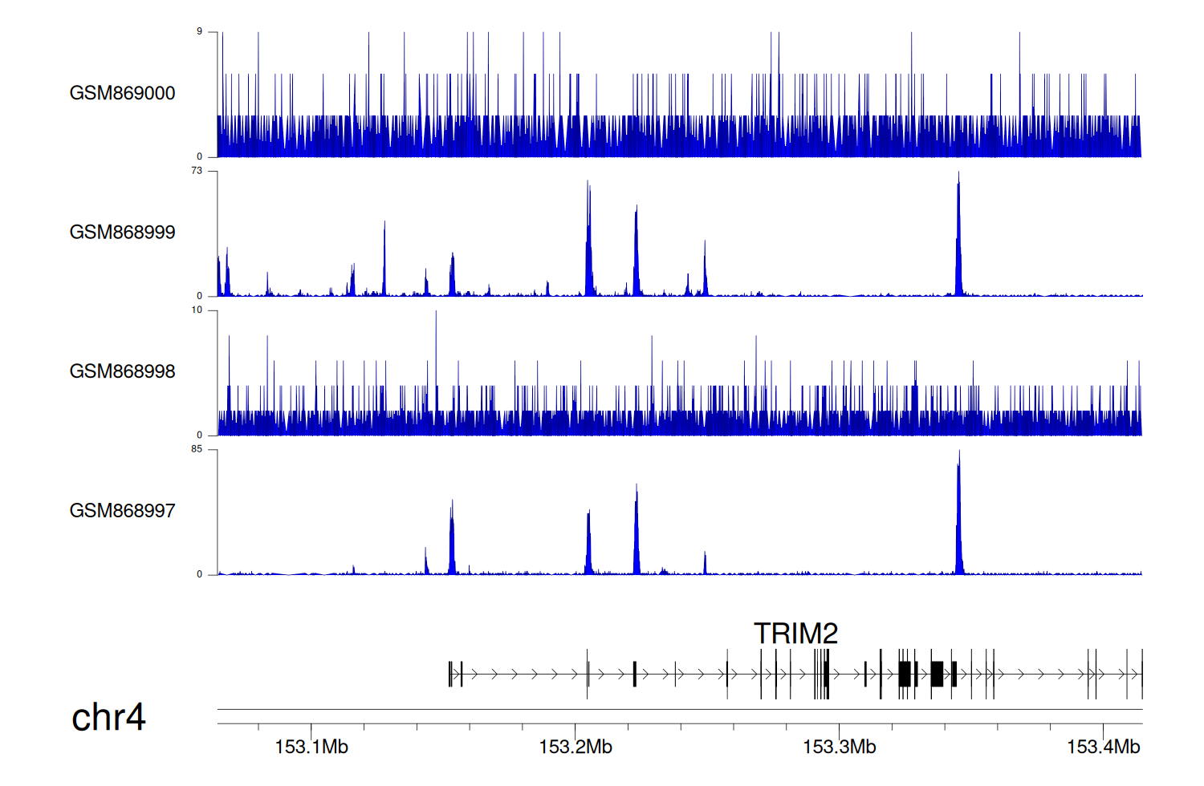The image size is (1204, 786).
Task: Select the 153.3Mb axis label
Action: tap(840, 748)
